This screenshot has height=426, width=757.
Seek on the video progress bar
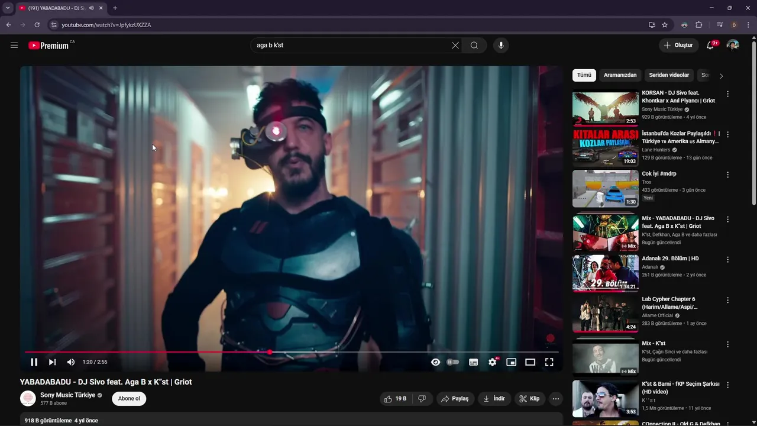pos(292,352)
